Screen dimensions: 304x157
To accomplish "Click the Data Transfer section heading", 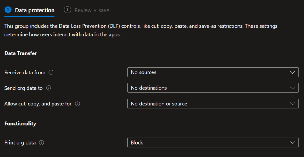I will point(21,53).
